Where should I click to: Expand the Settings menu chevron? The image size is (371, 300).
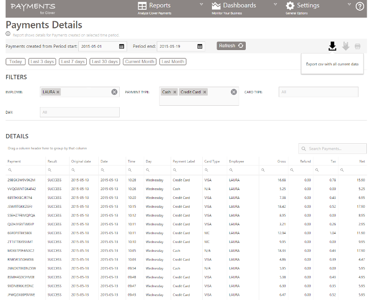pos(348,3)
